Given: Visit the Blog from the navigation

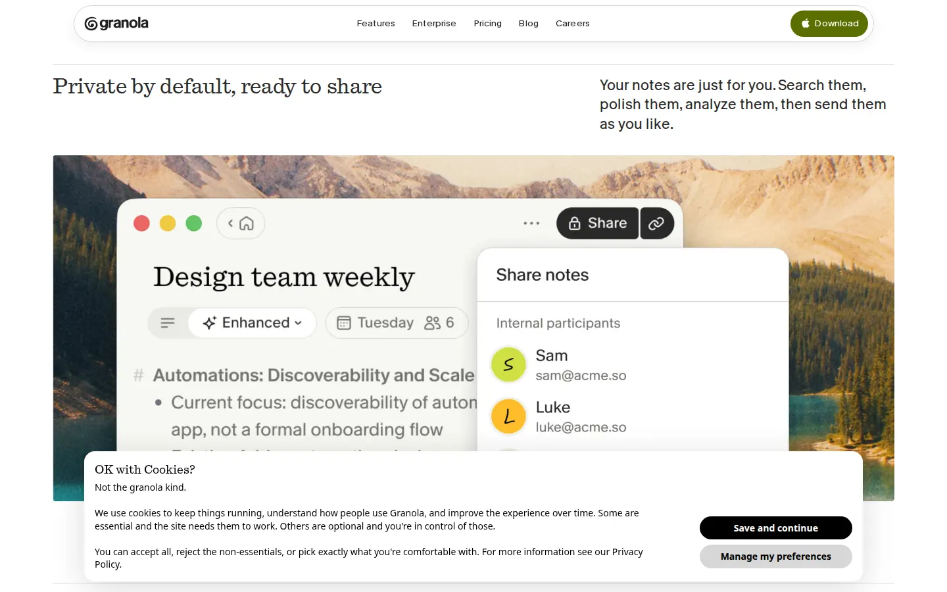Looking at the screenshot, I should tap(529, 24).
